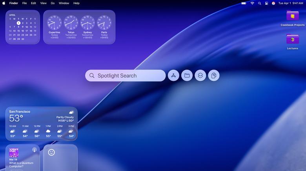Click the partly cloudy icon beside San Francisco
This screenshot has height=171, width=306.
(x=72, y=112)
